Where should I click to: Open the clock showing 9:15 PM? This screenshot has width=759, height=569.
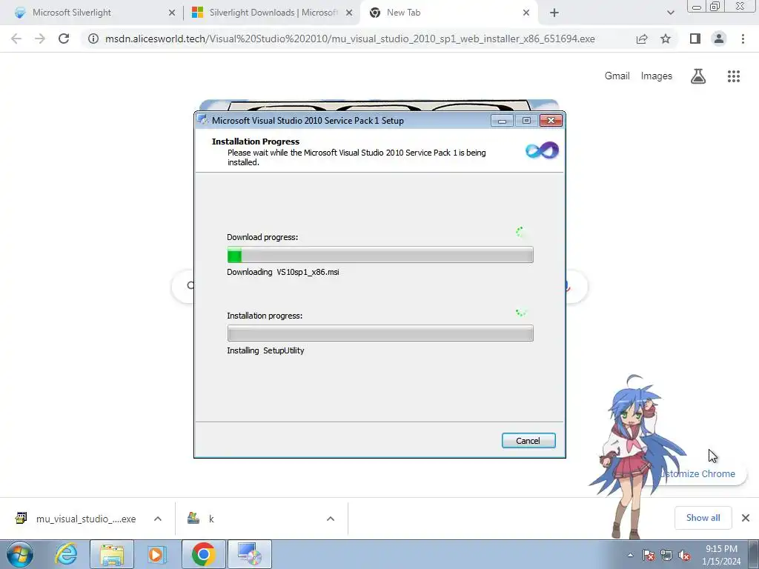[x=721, y=555]
